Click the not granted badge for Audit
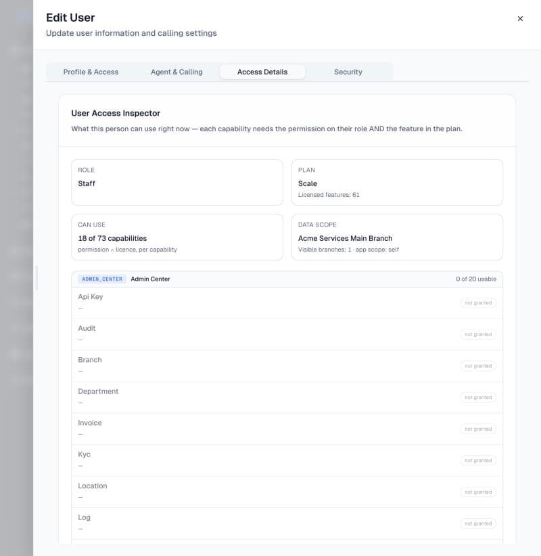Image resolution: width=541 pixels, height=556 pixels. 478,334
